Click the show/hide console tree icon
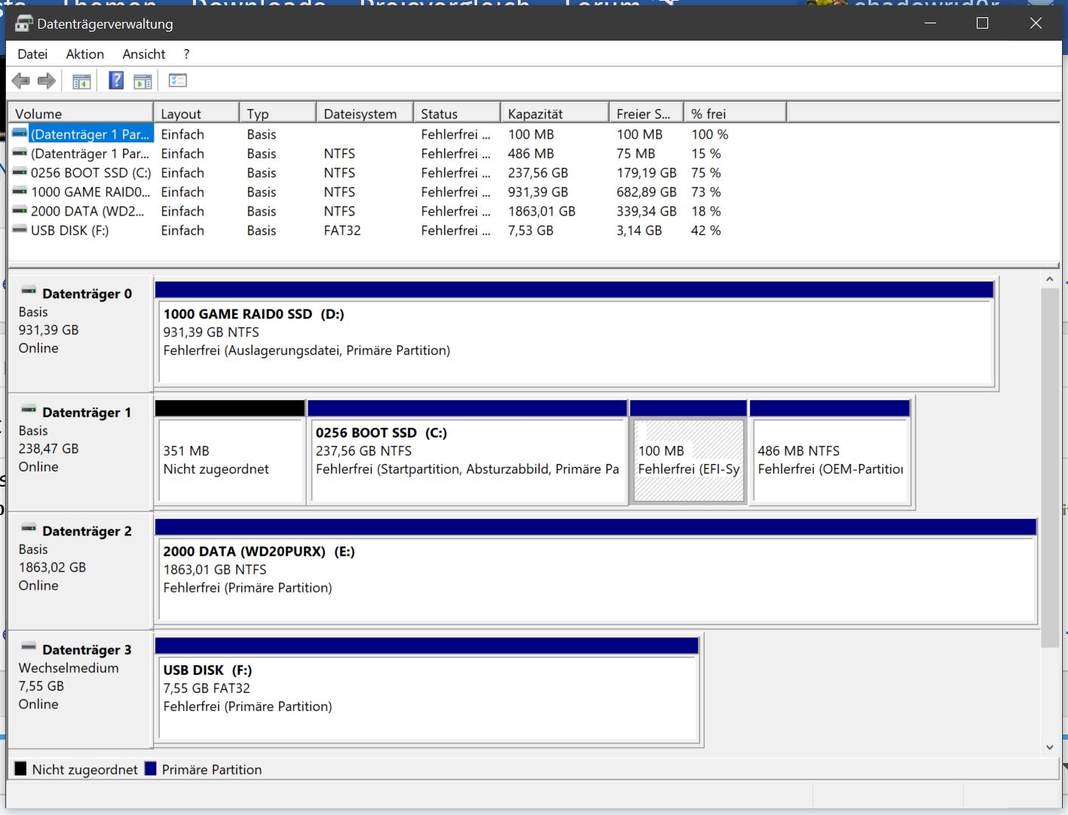 tap(81, 81)
